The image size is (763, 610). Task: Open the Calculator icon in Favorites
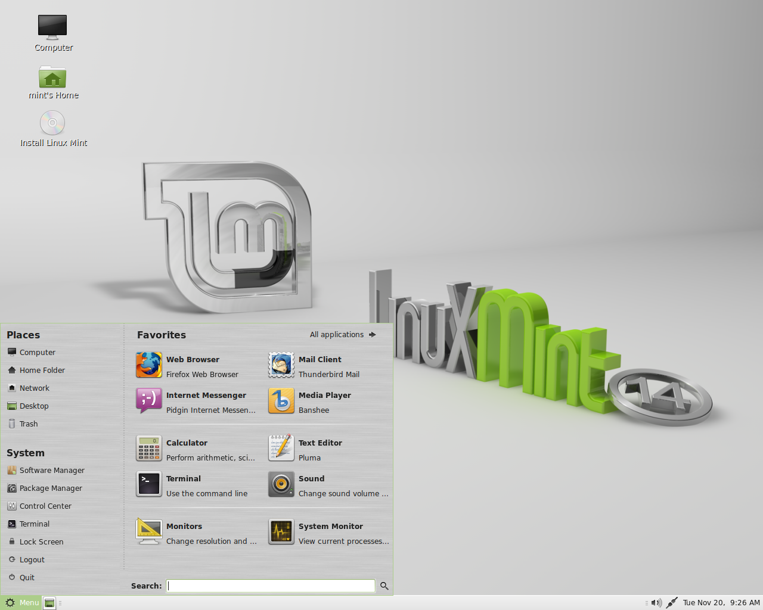click(149, 449)
